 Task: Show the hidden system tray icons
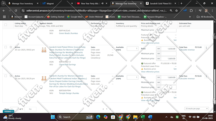[x=166, y=117]
